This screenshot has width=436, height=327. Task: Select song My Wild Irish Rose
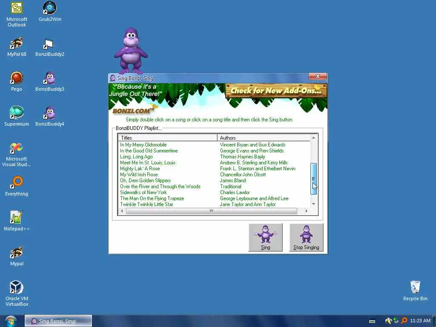(139, 175)
